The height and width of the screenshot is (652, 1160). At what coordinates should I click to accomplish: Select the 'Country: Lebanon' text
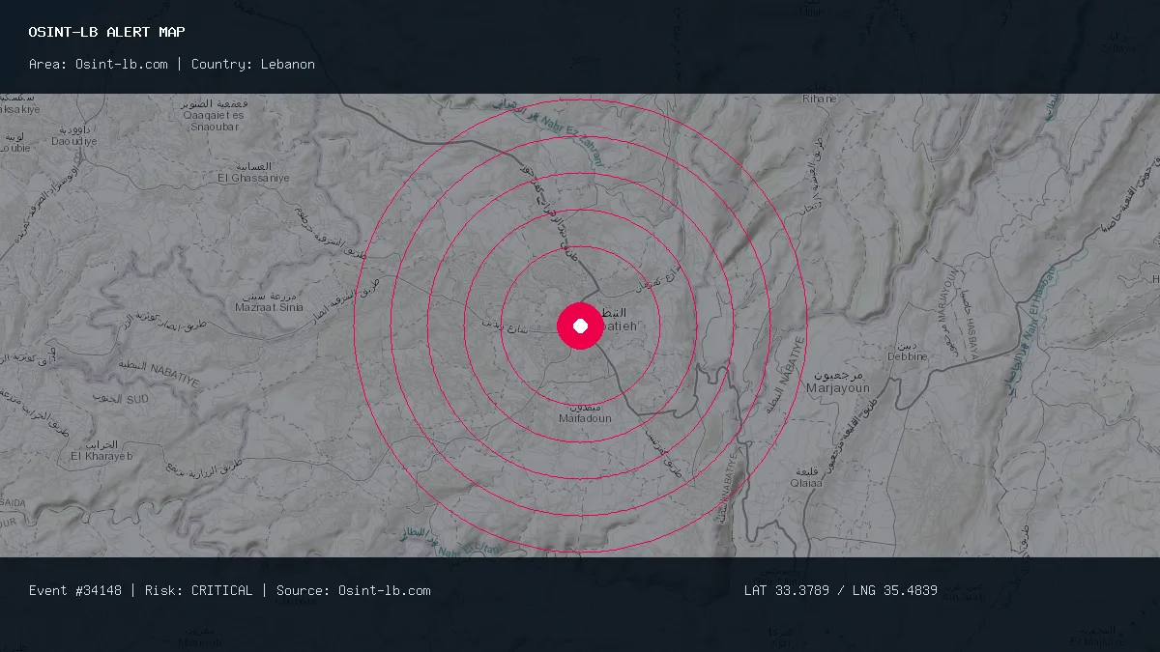253,64
